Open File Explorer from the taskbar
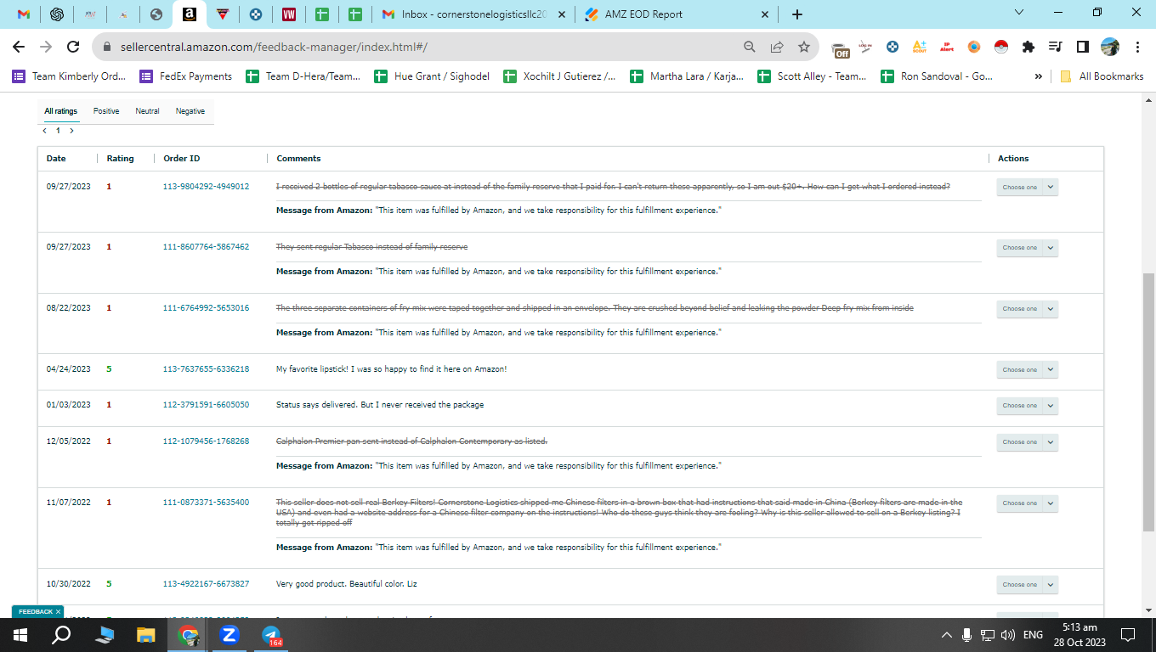 (x=146, y=634)
